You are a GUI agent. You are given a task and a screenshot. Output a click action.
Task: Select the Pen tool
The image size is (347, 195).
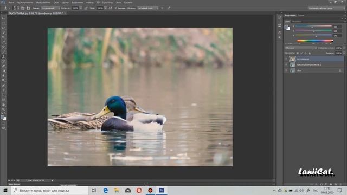(x=3, y=86)
